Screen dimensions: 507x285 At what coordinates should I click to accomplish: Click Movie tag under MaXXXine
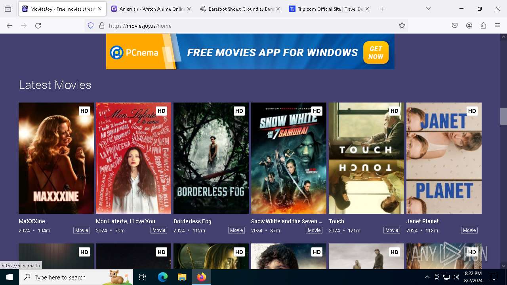[x=82, y=230]
